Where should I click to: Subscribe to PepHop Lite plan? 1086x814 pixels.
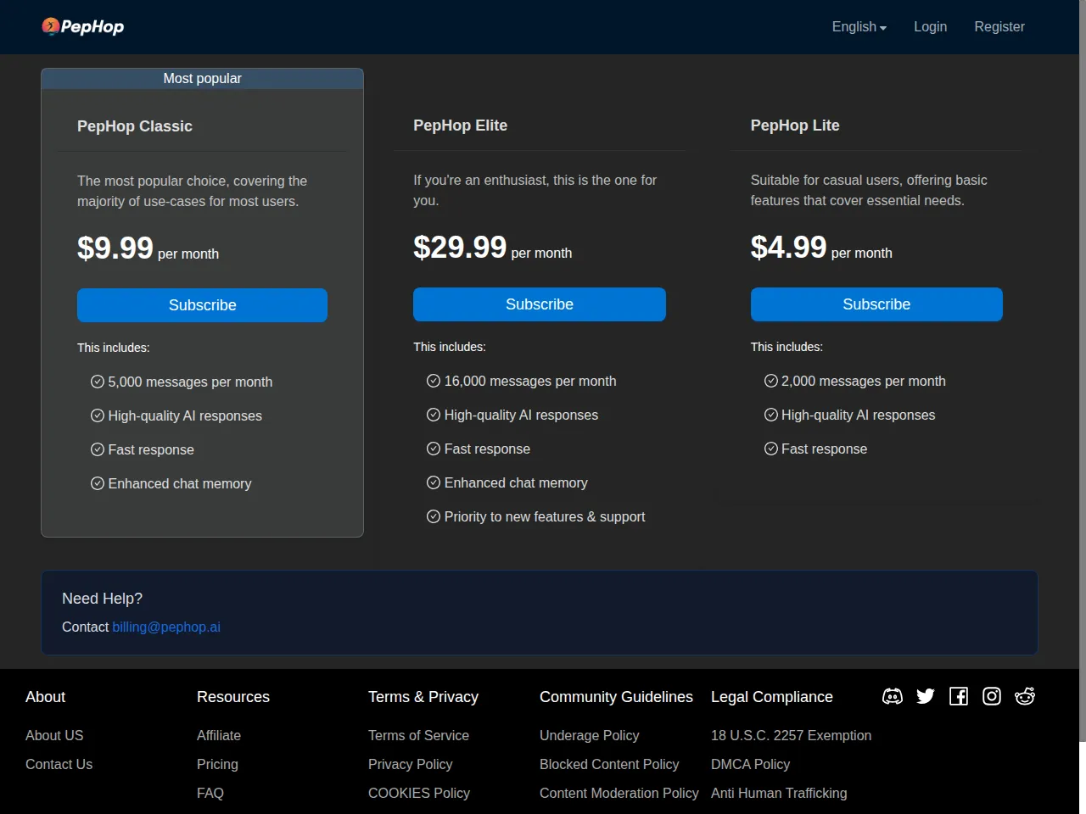point(876,304)
